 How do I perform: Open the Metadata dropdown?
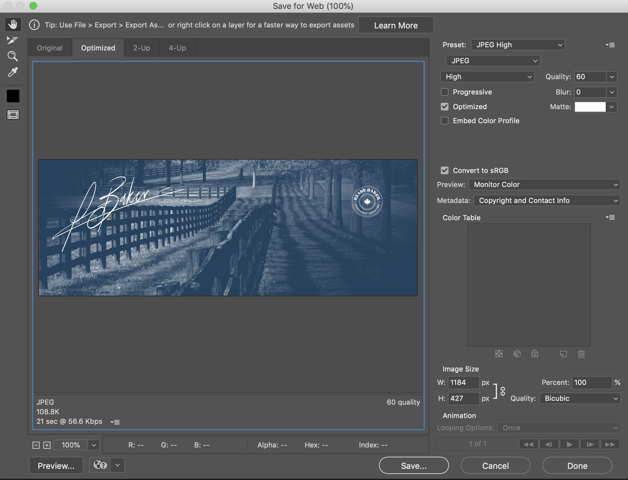pyautogui.click(x=547, y=200)
